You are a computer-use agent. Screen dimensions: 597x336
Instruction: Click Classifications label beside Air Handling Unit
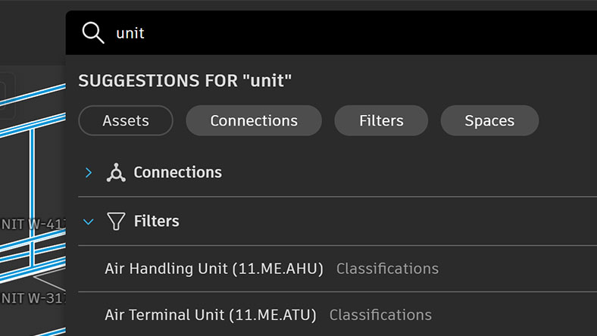pos(387,269)
